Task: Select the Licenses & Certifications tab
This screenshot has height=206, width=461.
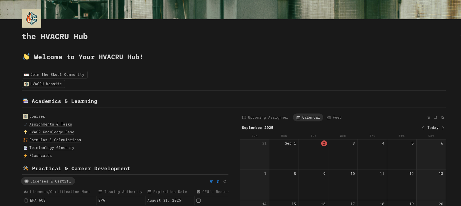Action: click(48, 181)
